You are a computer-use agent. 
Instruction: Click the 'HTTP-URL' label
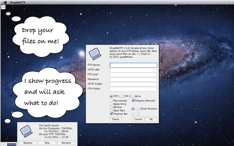tap(93, 70)
